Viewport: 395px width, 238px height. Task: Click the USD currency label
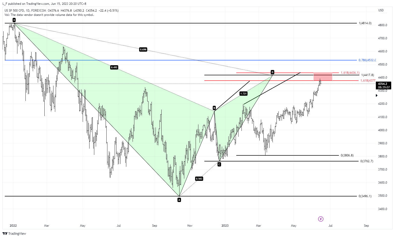pos(381,10)
